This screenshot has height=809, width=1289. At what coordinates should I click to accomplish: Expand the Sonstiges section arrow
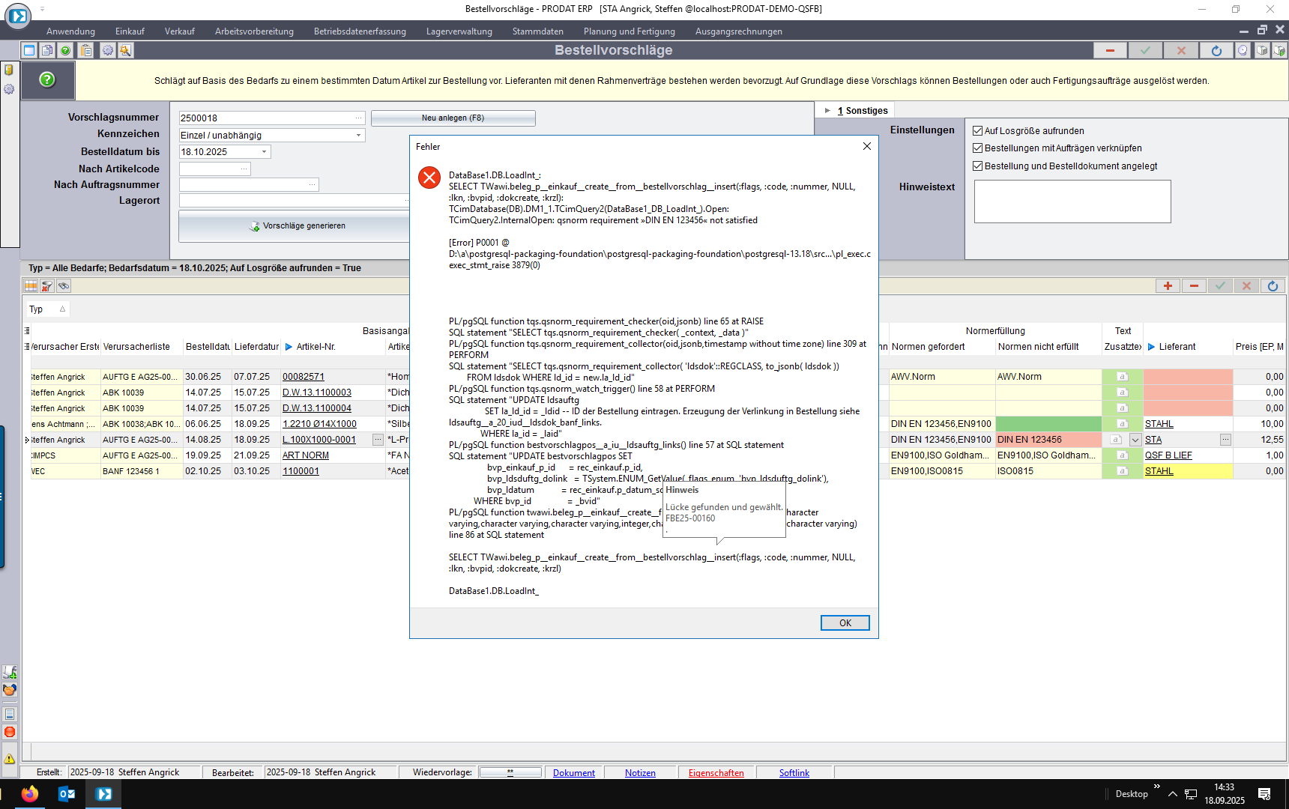pyautogui.click(x=827, y=111)
